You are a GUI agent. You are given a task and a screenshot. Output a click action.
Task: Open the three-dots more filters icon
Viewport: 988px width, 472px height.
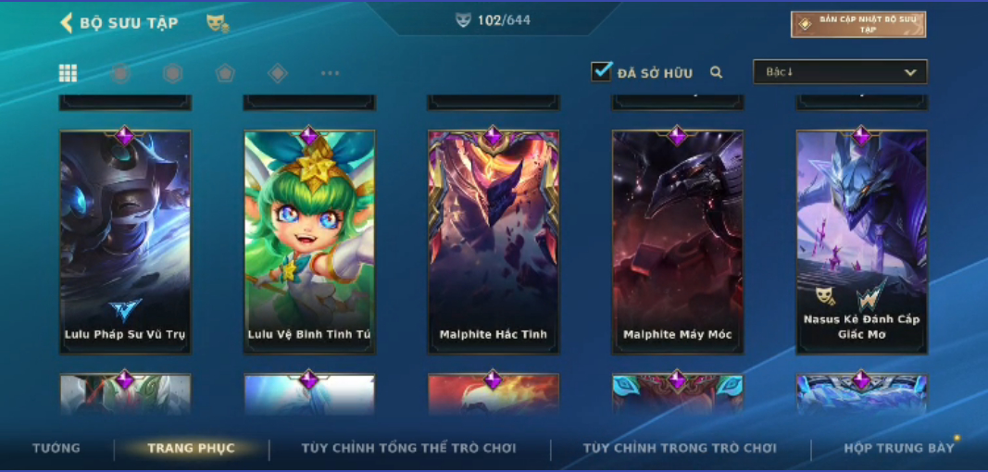[331, 73]
